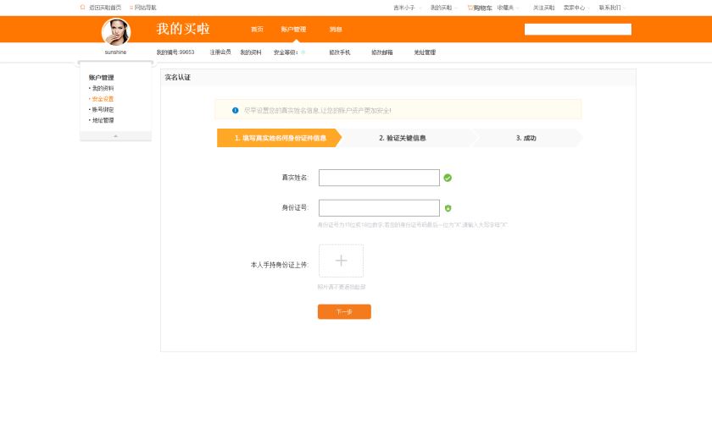Select 账号绑定 in the left sidebar
712x423 pixels.
(103, 110)
